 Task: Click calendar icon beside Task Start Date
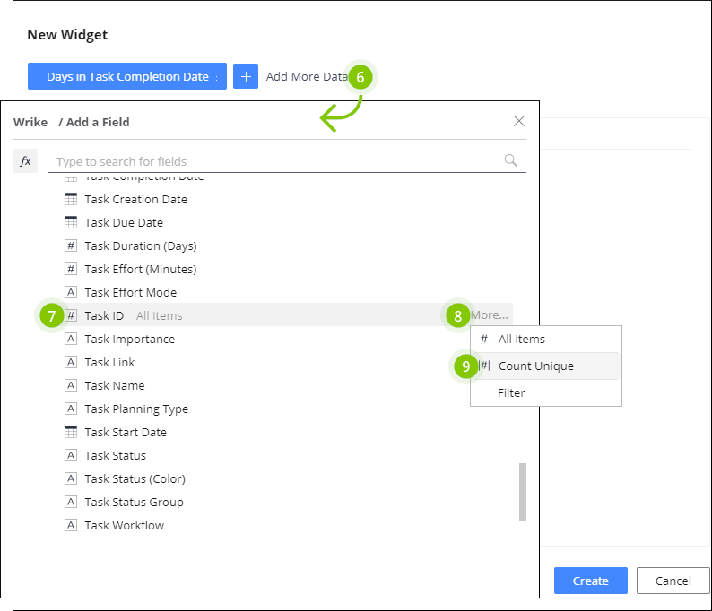71,432
